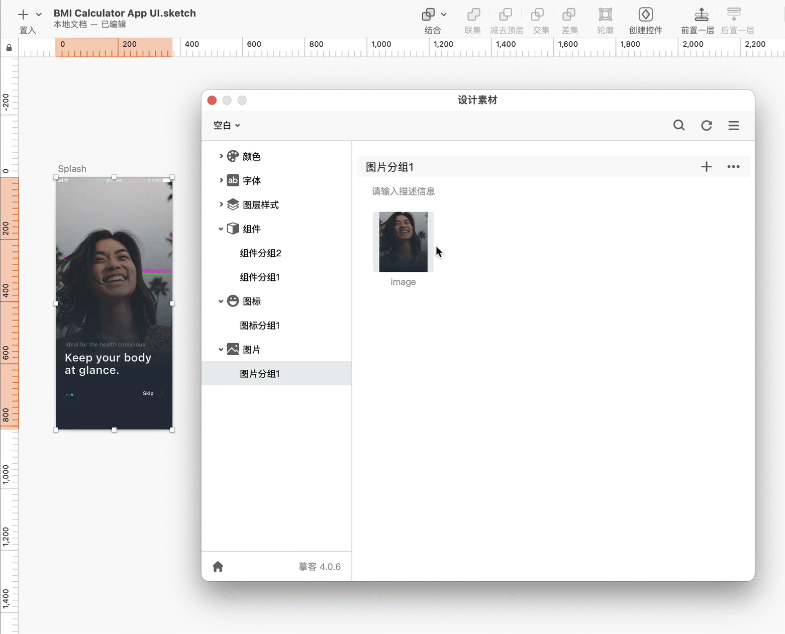Expand the 颜色 tree category
785x634 pixels.
(x=221, y=156)
